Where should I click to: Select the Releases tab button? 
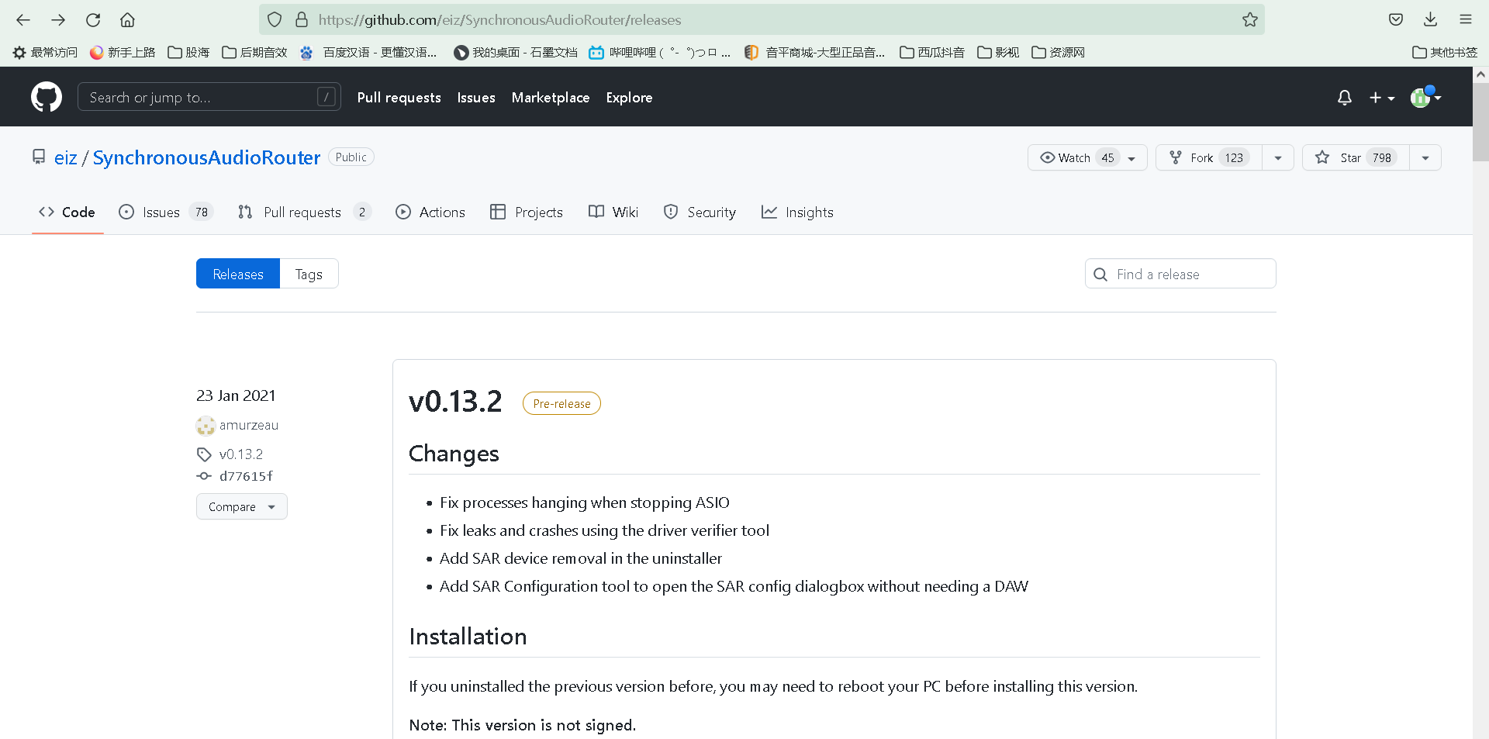pyautogui.click(x=238, y=274)
